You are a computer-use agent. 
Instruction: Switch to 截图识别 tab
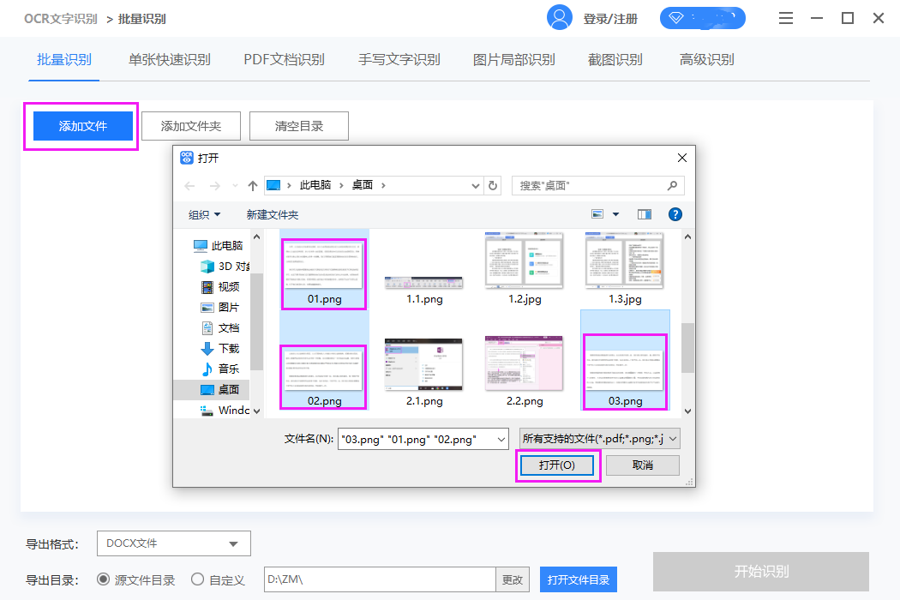point(615,60)
